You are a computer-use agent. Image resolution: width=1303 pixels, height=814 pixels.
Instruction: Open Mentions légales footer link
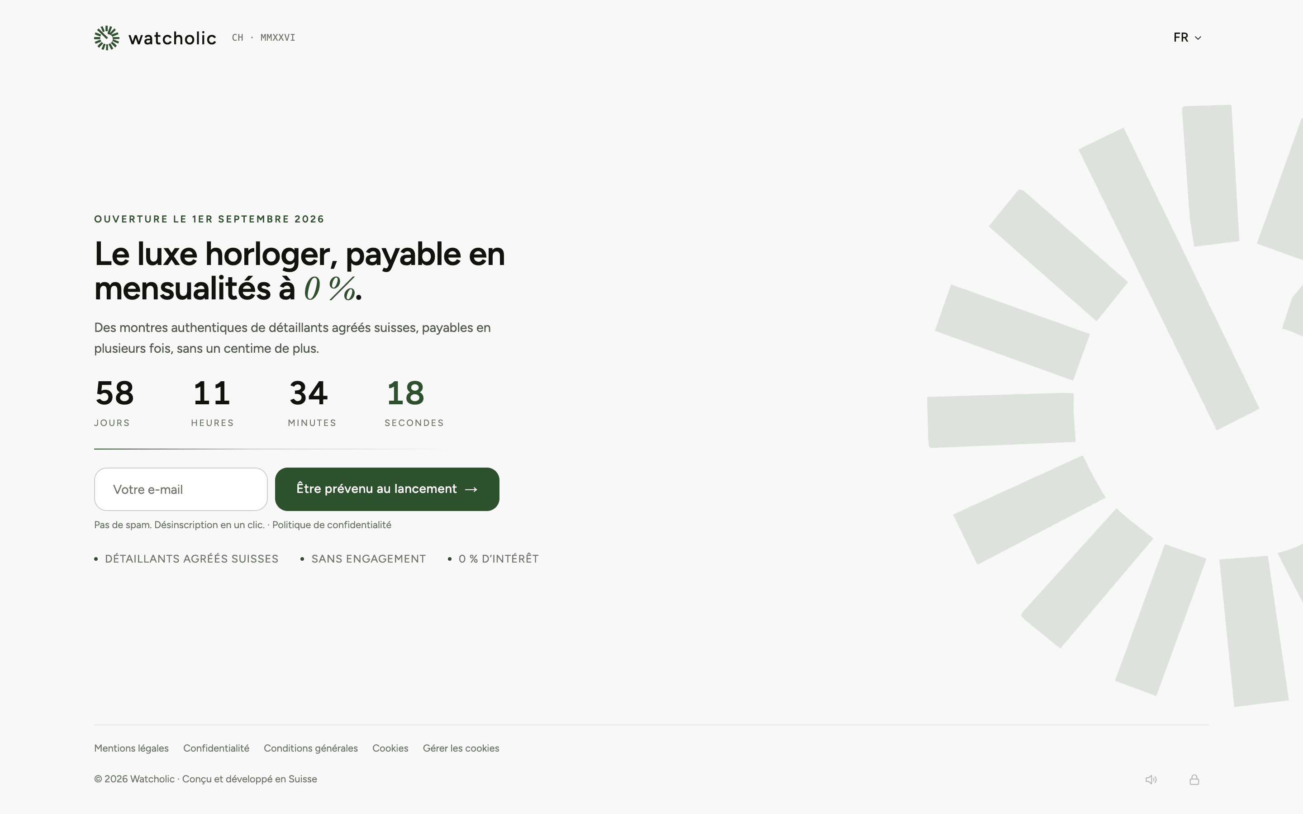pos(131,748)
